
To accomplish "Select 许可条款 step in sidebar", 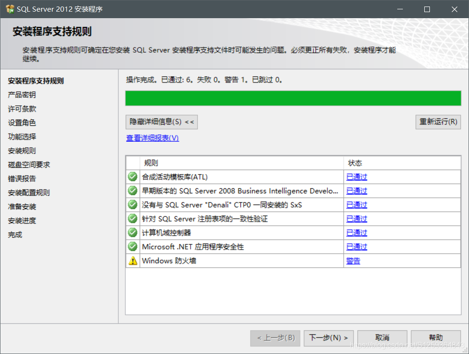I will [x=22, y=109].
